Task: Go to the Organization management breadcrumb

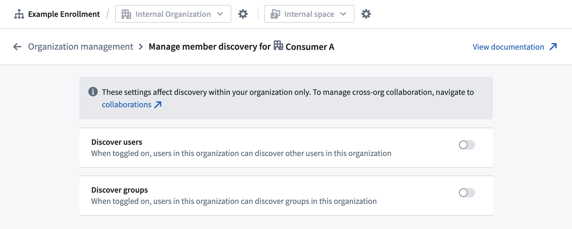Action: (81, 47)
